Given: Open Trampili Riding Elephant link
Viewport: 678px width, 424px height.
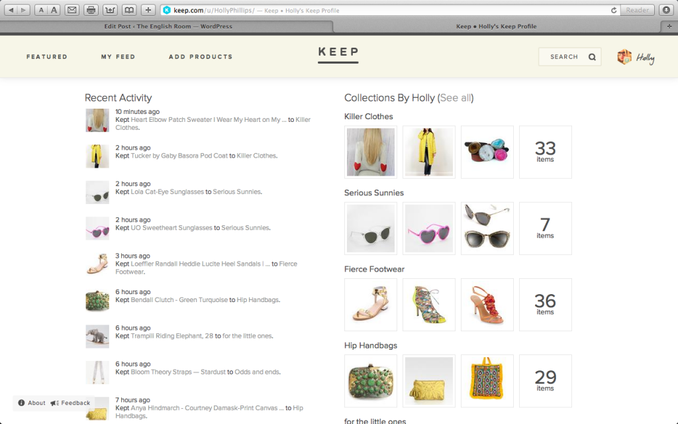Looking at the screenshot, I should pos(171,335).
